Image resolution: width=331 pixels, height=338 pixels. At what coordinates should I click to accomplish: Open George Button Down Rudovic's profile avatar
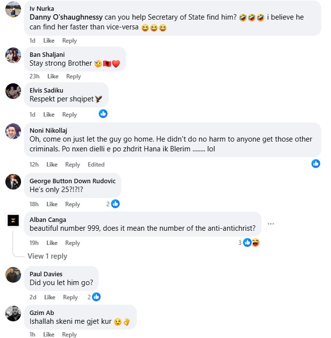tap(13, 182)
